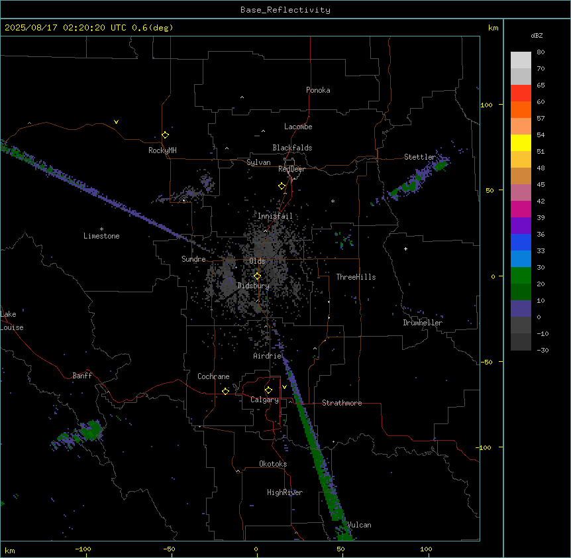Click the Limestone label
Image resolution: width=571 pixels, height=558 pixels.
(101, 236)
